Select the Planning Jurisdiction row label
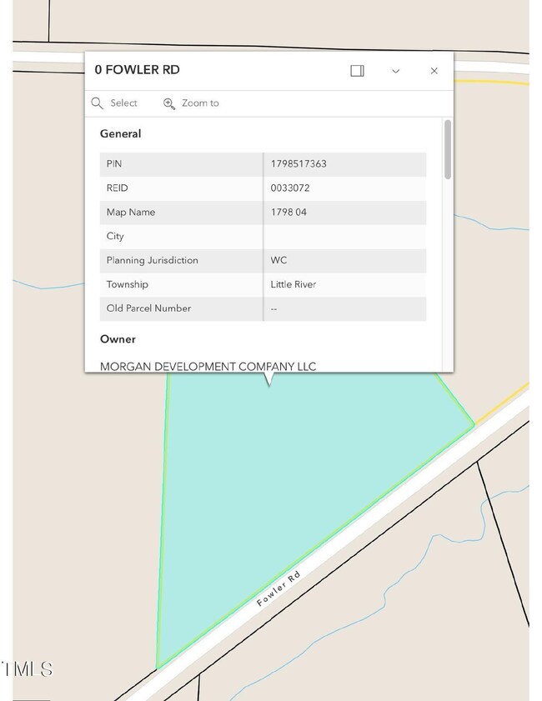The image size is (542, 701). (x=152, y=261)
